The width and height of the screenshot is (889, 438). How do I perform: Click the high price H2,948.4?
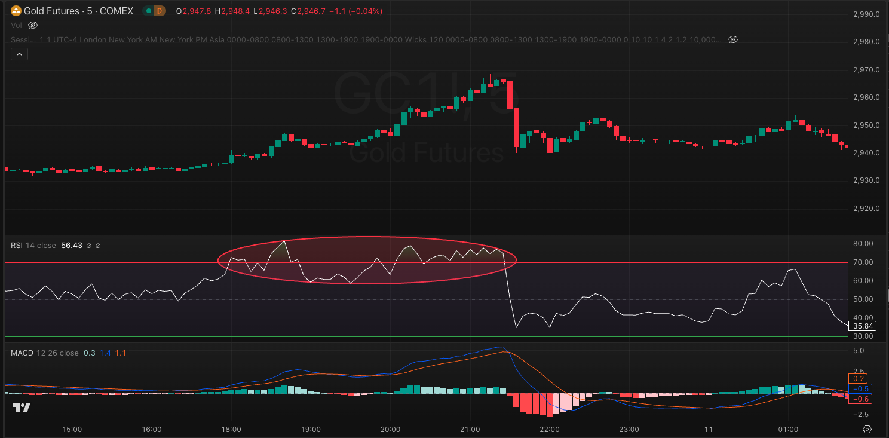pyautogui.click(x=234, y=11)
